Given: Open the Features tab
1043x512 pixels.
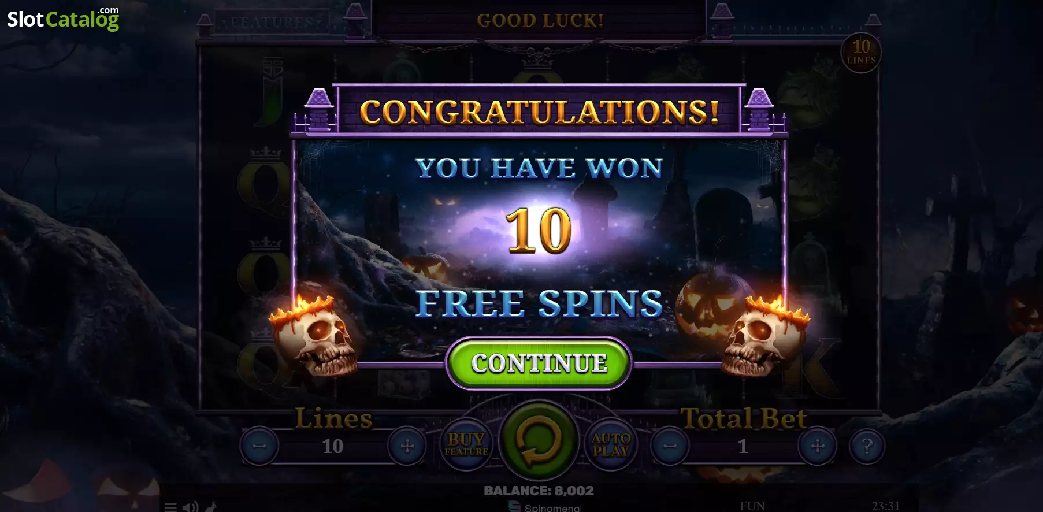Looking at the screenshot, I should [x=272, y=23].
